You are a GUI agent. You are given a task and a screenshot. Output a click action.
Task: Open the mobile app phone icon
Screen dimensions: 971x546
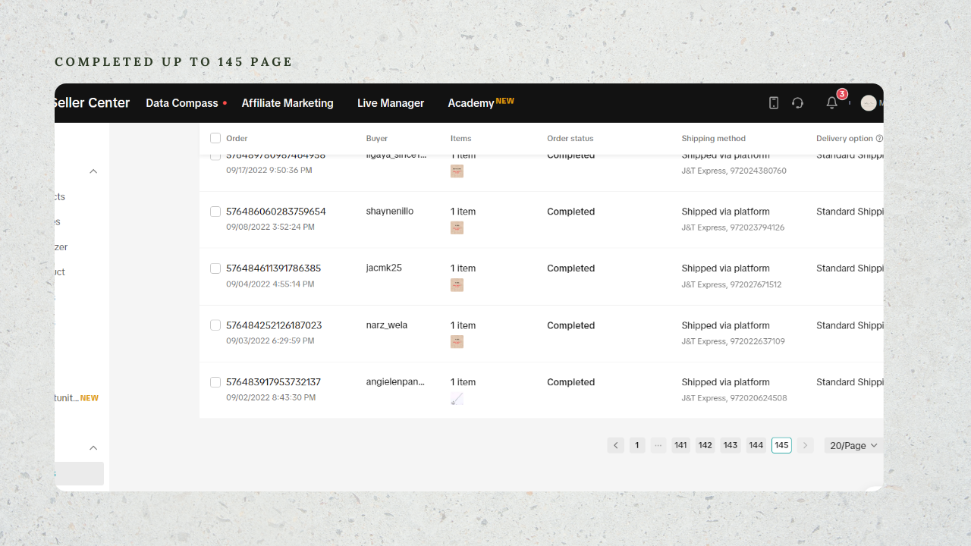pos(774,103)
